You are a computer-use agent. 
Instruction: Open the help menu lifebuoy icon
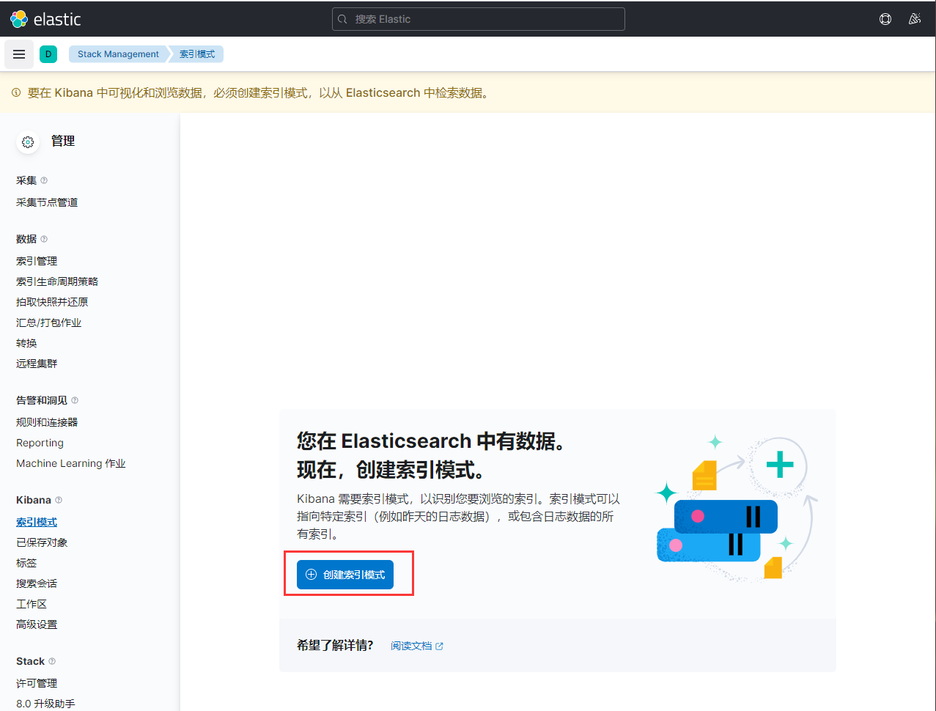point(885,19)
